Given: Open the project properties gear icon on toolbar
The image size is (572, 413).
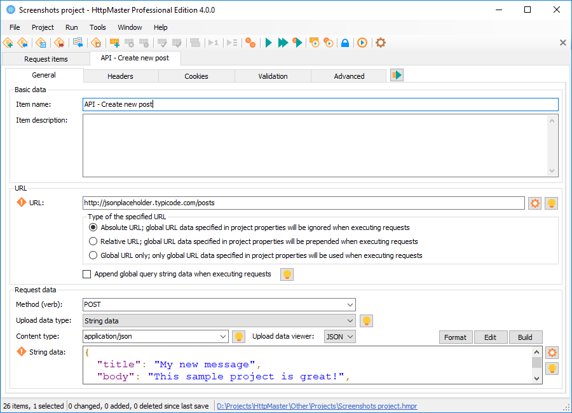Looking at the screenshot, I should pos(379,43).
